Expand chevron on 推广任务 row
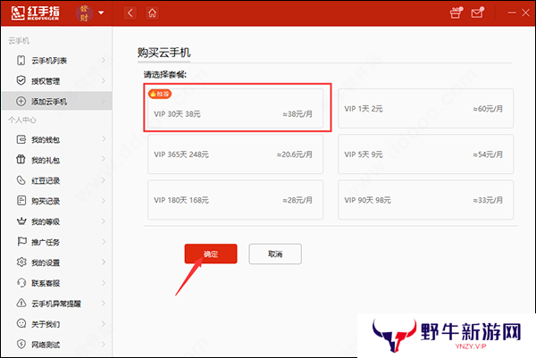The height and width of the screenshot is (358, 536). (104, 242)
